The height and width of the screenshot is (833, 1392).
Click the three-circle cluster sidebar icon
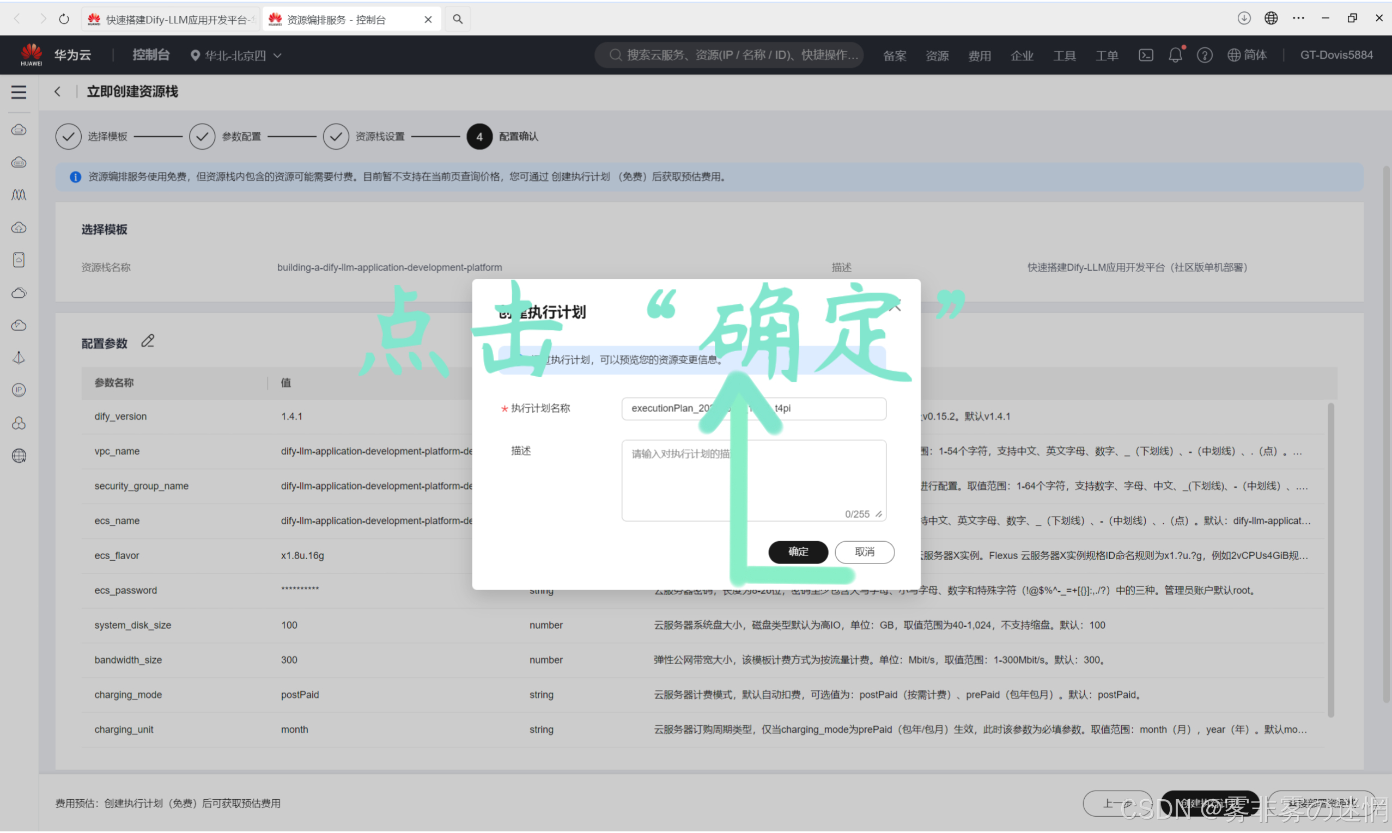[x=19, y=423]
